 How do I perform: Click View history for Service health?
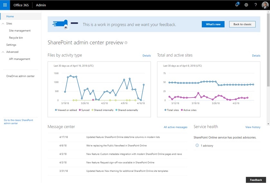(253, 127)
